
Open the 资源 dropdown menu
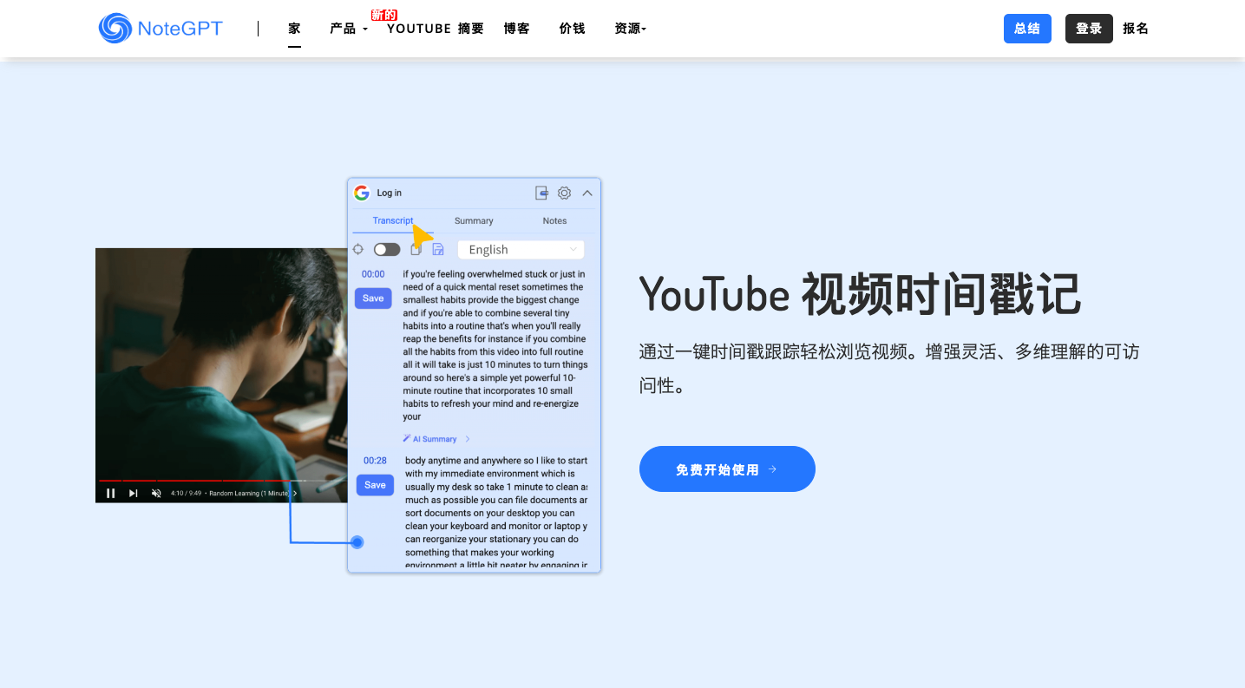click(x=630, y=29)
